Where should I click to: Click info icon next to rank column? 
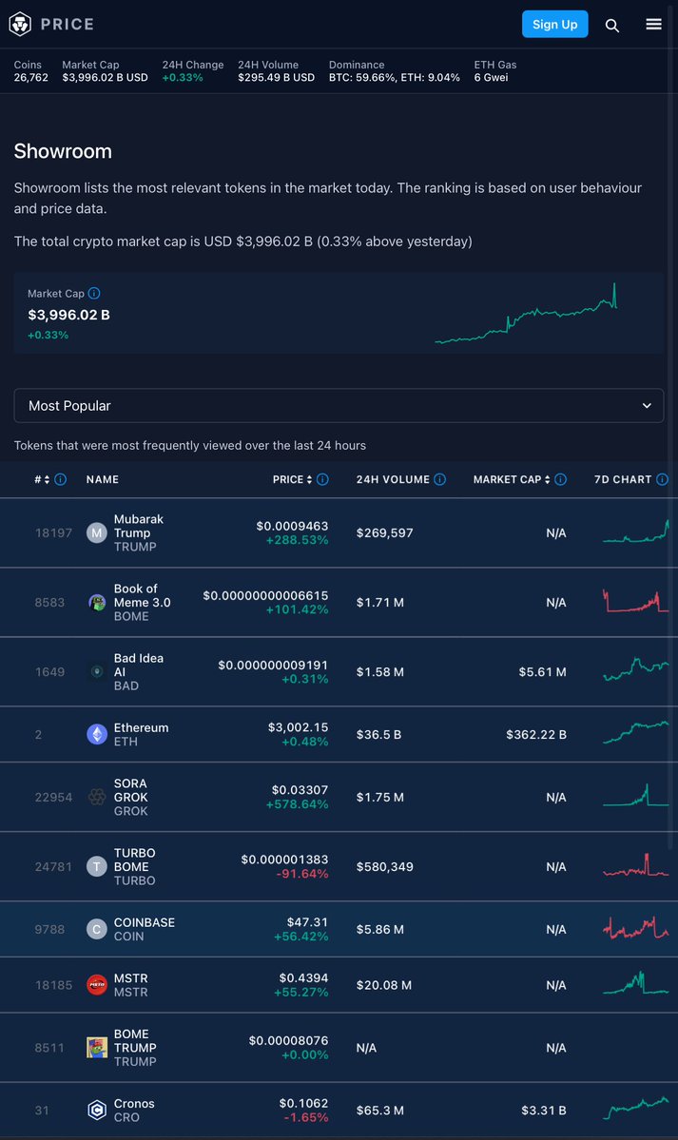(60, 479)
